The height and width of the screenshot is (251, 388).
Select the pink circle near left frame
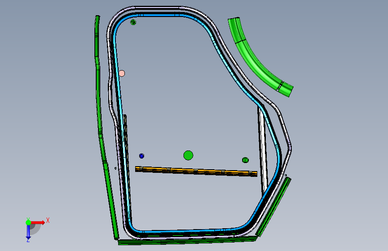tap(122, 73)
